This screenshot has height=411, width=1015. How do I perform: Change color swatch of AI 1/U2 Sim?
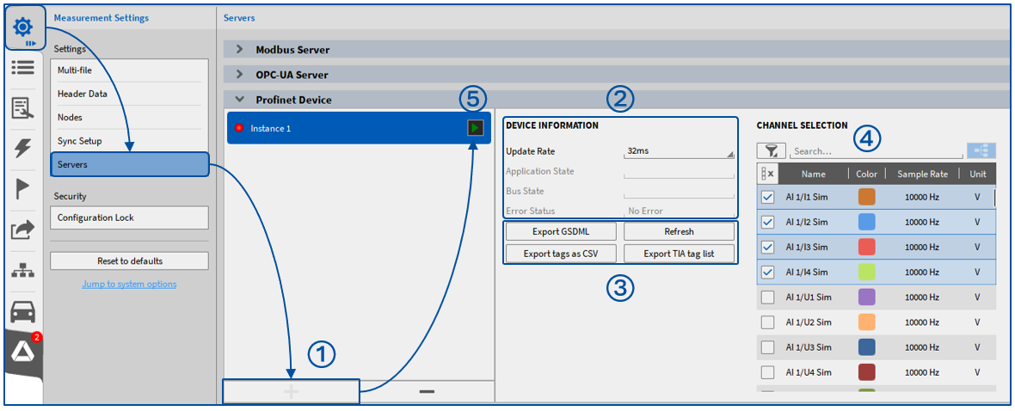[x=867, y=322]
